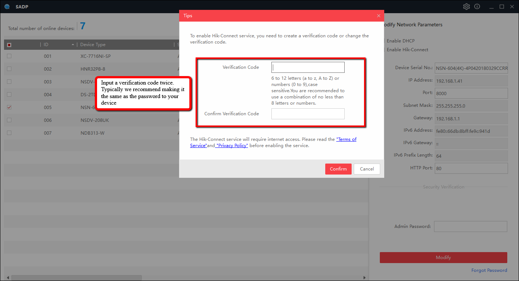Click the Device Type column header
Screen dimensions: 519x281
125,45
